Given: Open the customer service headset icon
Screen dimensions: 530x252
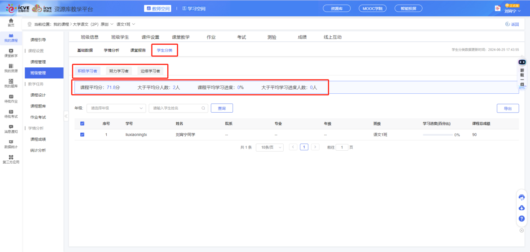Looking at the screenshot, I should click(x=521, y=197).
